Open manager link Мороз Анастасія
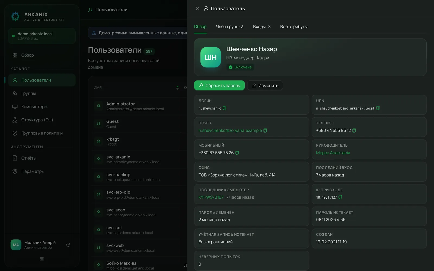The image size is (434, 271). (x=333, y=153)
